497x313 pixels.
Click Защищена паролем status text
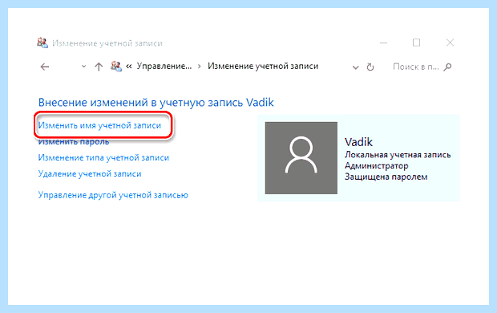[386, 177]
